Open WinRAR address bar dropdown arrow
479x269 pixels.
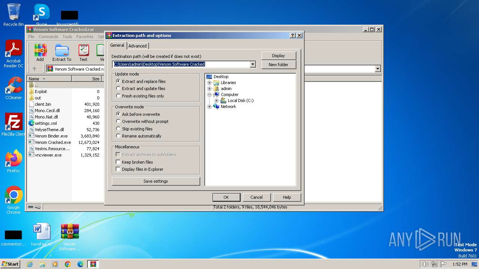pyautogui.click(x=378, y=69)
